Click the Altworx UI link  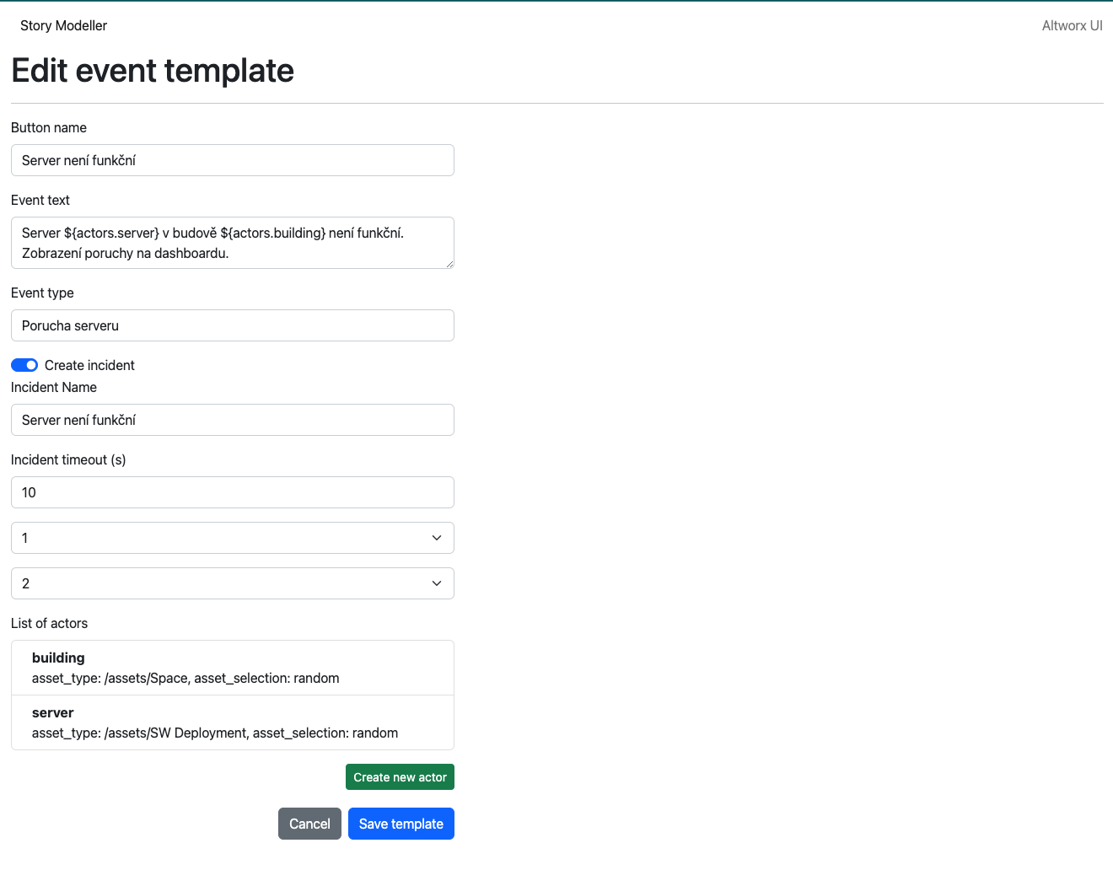pyautogui.click(x=1072, y=25)
